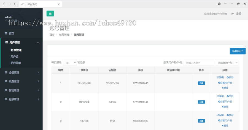The width and height of the screenshot is (248, 130).
Task: Disable the 123456 user via 禁用
Action: pyautogui.click(x=230, y=115)
